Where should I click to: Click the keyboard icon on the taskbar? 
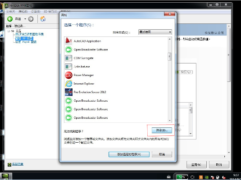169,177
